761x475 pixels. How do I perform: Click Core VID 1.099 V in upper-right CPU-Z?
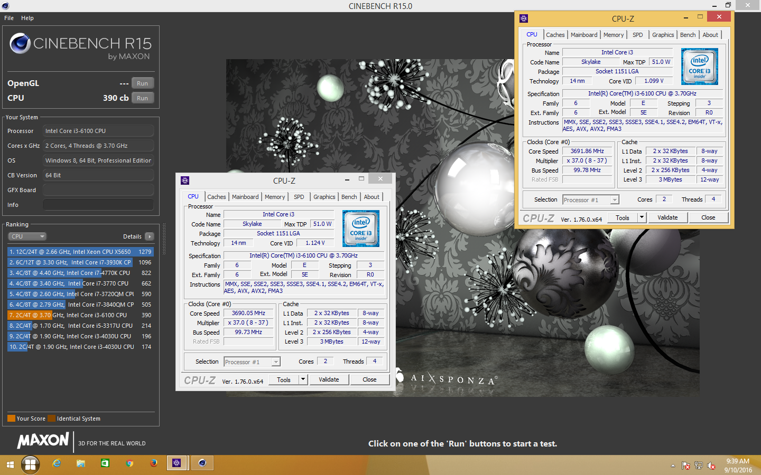(x=654, y=81)
